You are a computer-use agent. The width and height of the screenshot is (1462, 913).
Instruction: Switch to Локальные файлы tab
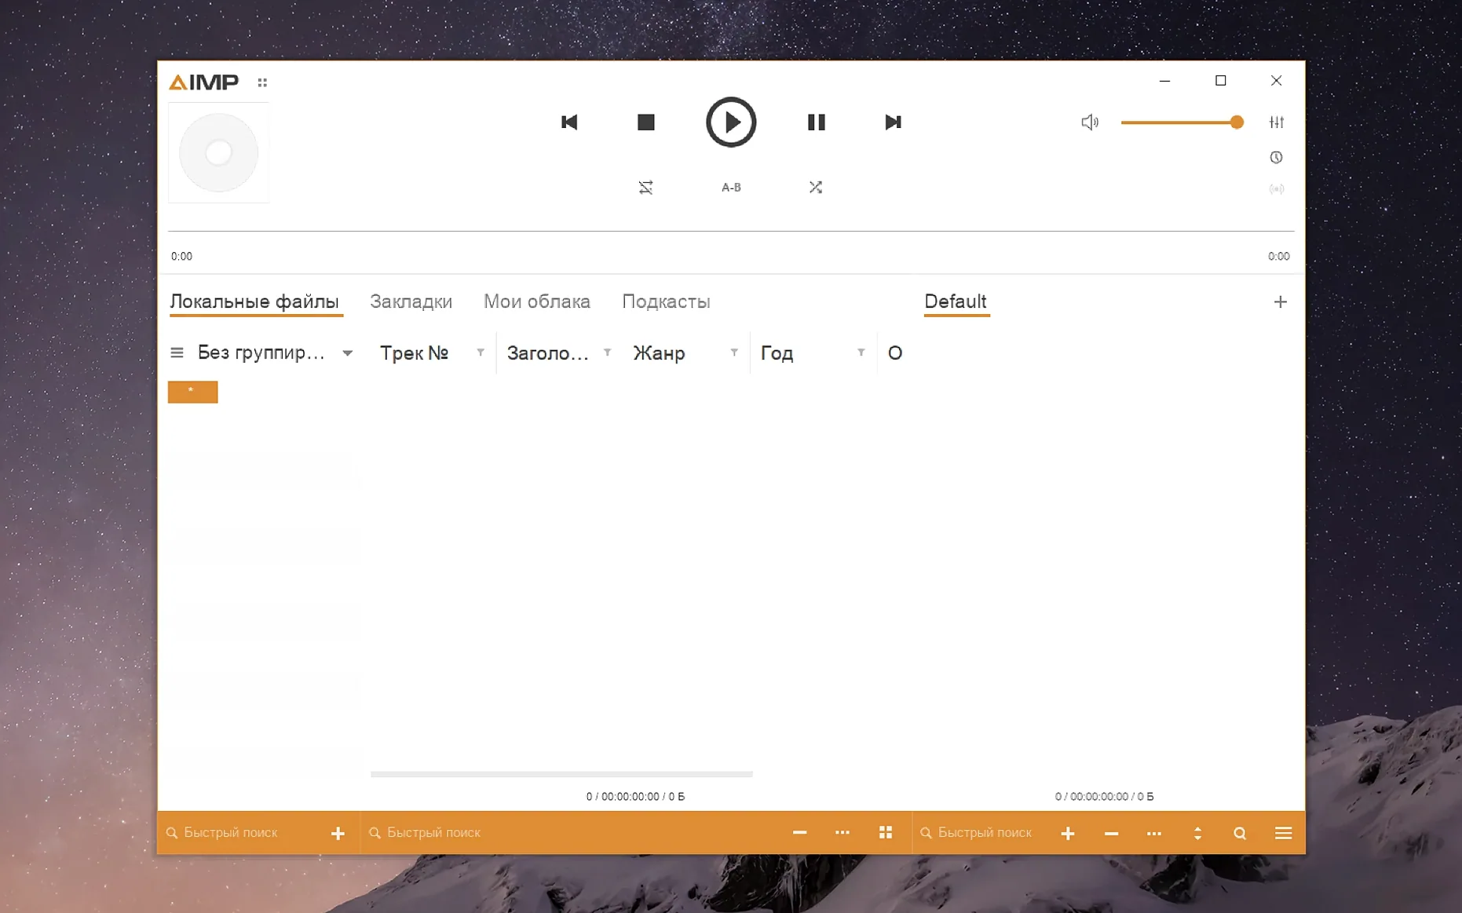pos(254,301)
